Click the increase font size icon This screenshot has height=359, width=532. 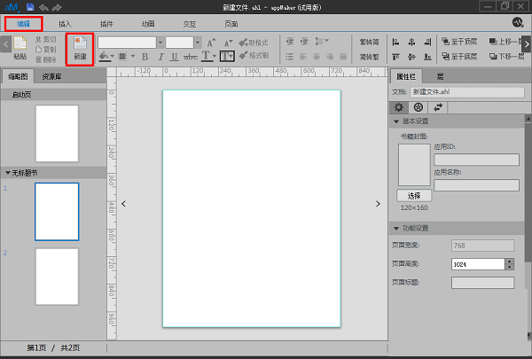coord(210,43)
